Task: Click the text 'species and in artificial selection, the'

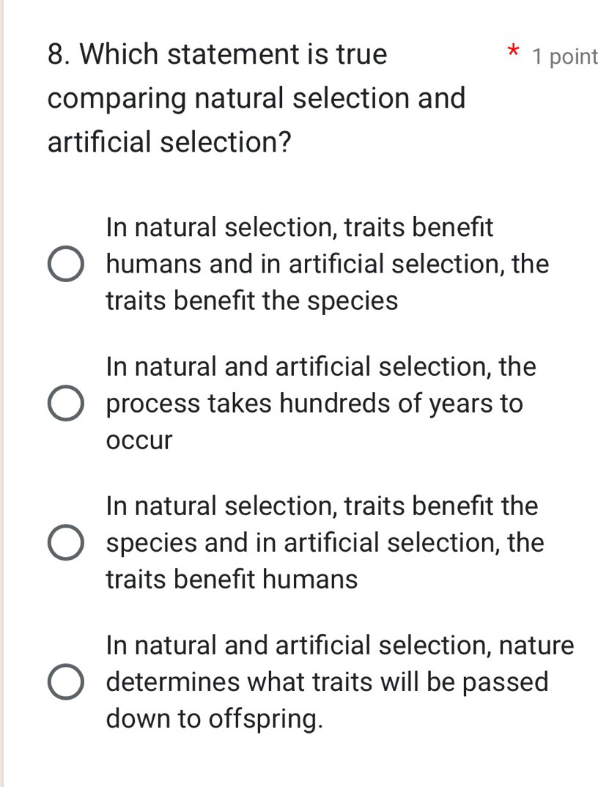Action: pyautogui.click(x=325, y=543)
